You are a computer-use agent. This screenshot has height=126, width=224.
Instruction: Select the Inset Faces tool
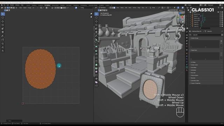[97, 51]
